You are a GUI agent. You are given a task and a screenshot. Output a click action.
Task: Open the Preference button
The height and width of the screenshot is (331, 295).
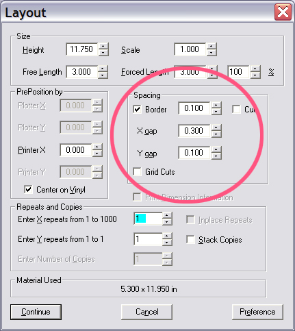pos(257,312)
